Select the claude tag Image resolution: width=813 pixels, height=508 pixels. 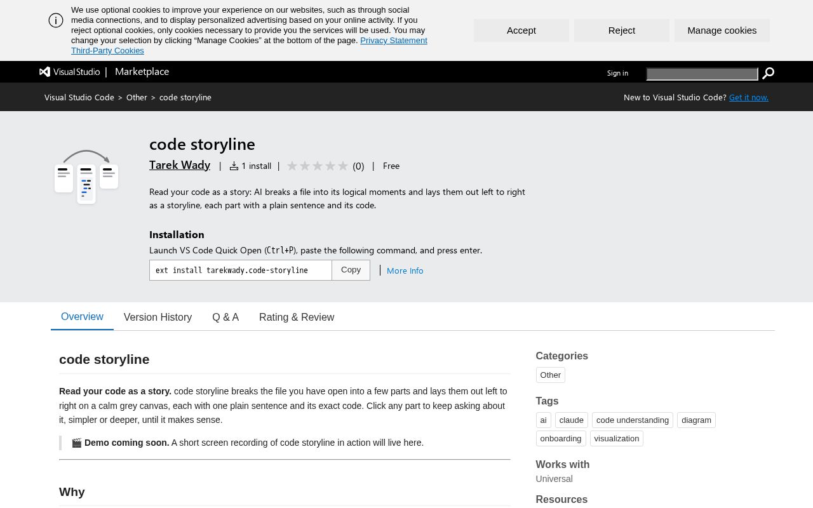tap(571, 420)
